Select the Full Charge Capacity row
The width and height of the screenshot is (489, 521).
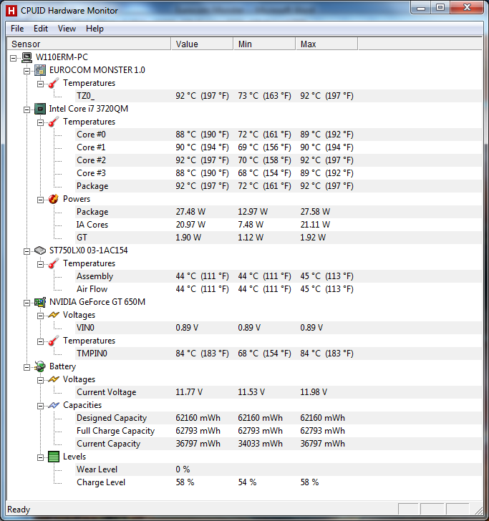[279, 431]
